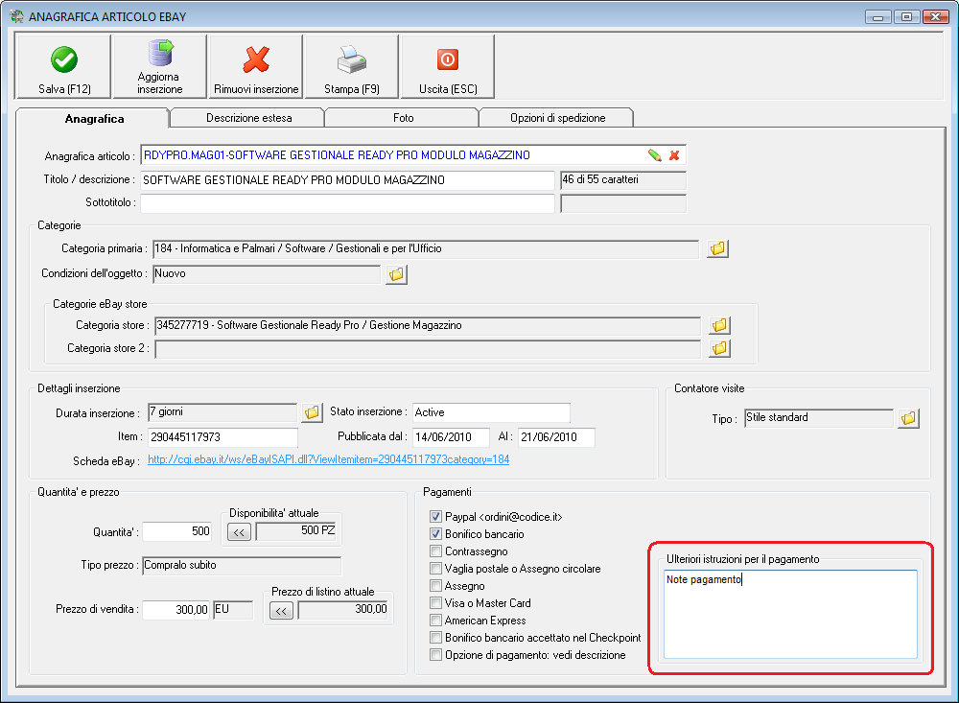Click the Titolo / descrizione field
This screenshot has width=959, height=703.
(x=347, y=180)
